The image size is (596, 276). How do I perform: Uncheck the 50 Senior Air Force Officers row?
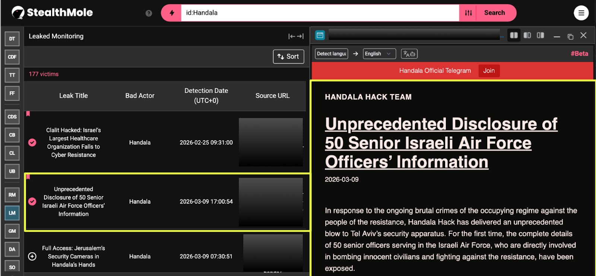(32, 202)
